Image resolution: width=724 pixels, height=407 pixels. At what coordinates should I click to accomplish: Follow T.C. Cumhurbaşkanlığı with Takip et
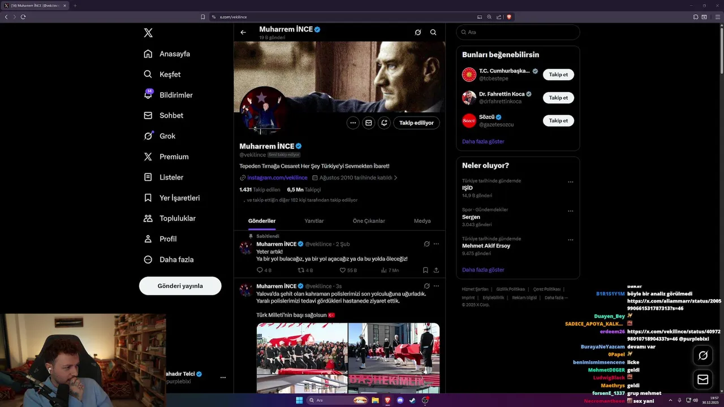[558, 75]
